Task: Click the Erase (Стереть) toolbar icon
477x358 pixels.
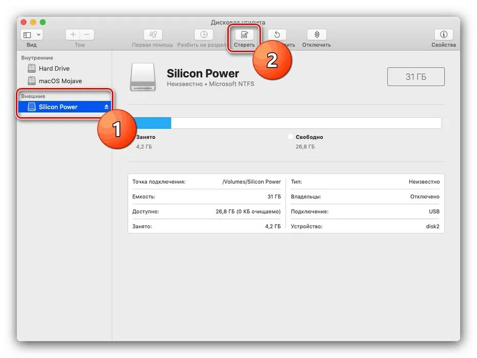Action: pos(244,35)
